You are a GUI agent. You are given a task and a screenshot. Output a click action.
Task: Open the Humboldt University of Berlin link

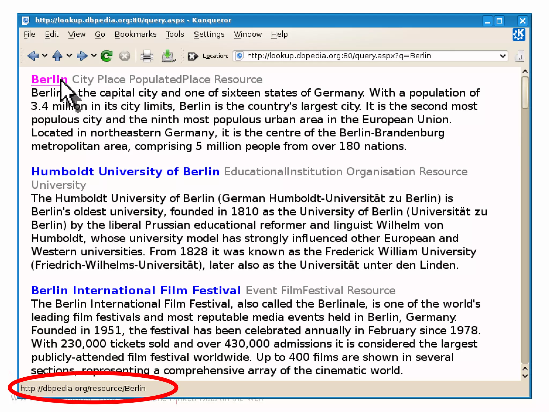pos(125,172)
